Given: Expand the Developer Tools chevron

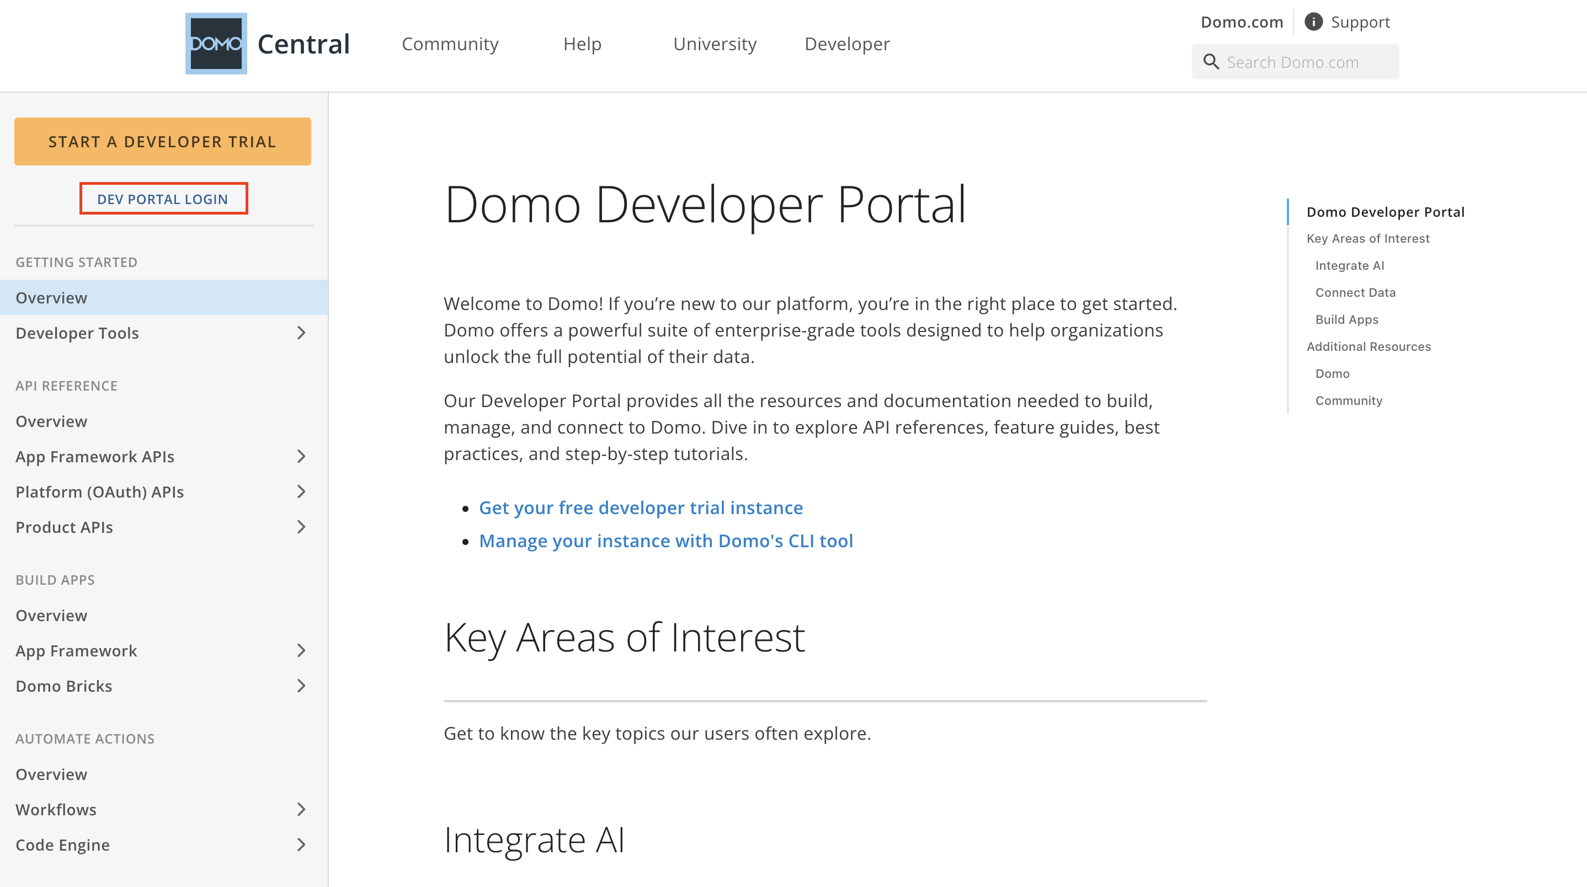Looking at the screenshot, I should click(301, 333).
